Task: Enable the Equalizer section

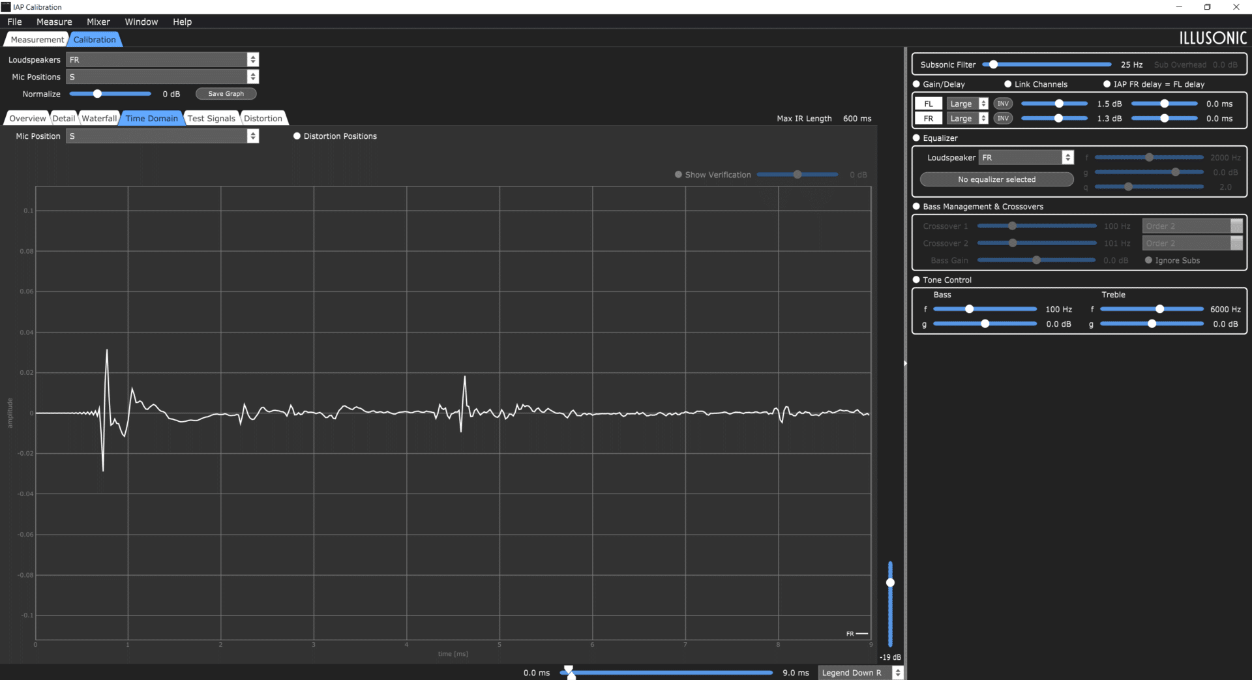Action: (x=916, y=138)
